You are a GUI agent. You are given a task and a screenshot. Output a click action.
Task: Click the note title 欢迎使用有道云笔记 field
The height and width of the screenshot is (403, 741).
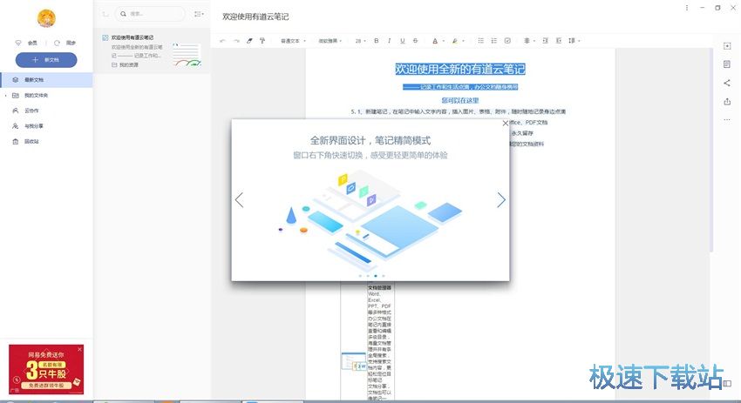point(255,17)
